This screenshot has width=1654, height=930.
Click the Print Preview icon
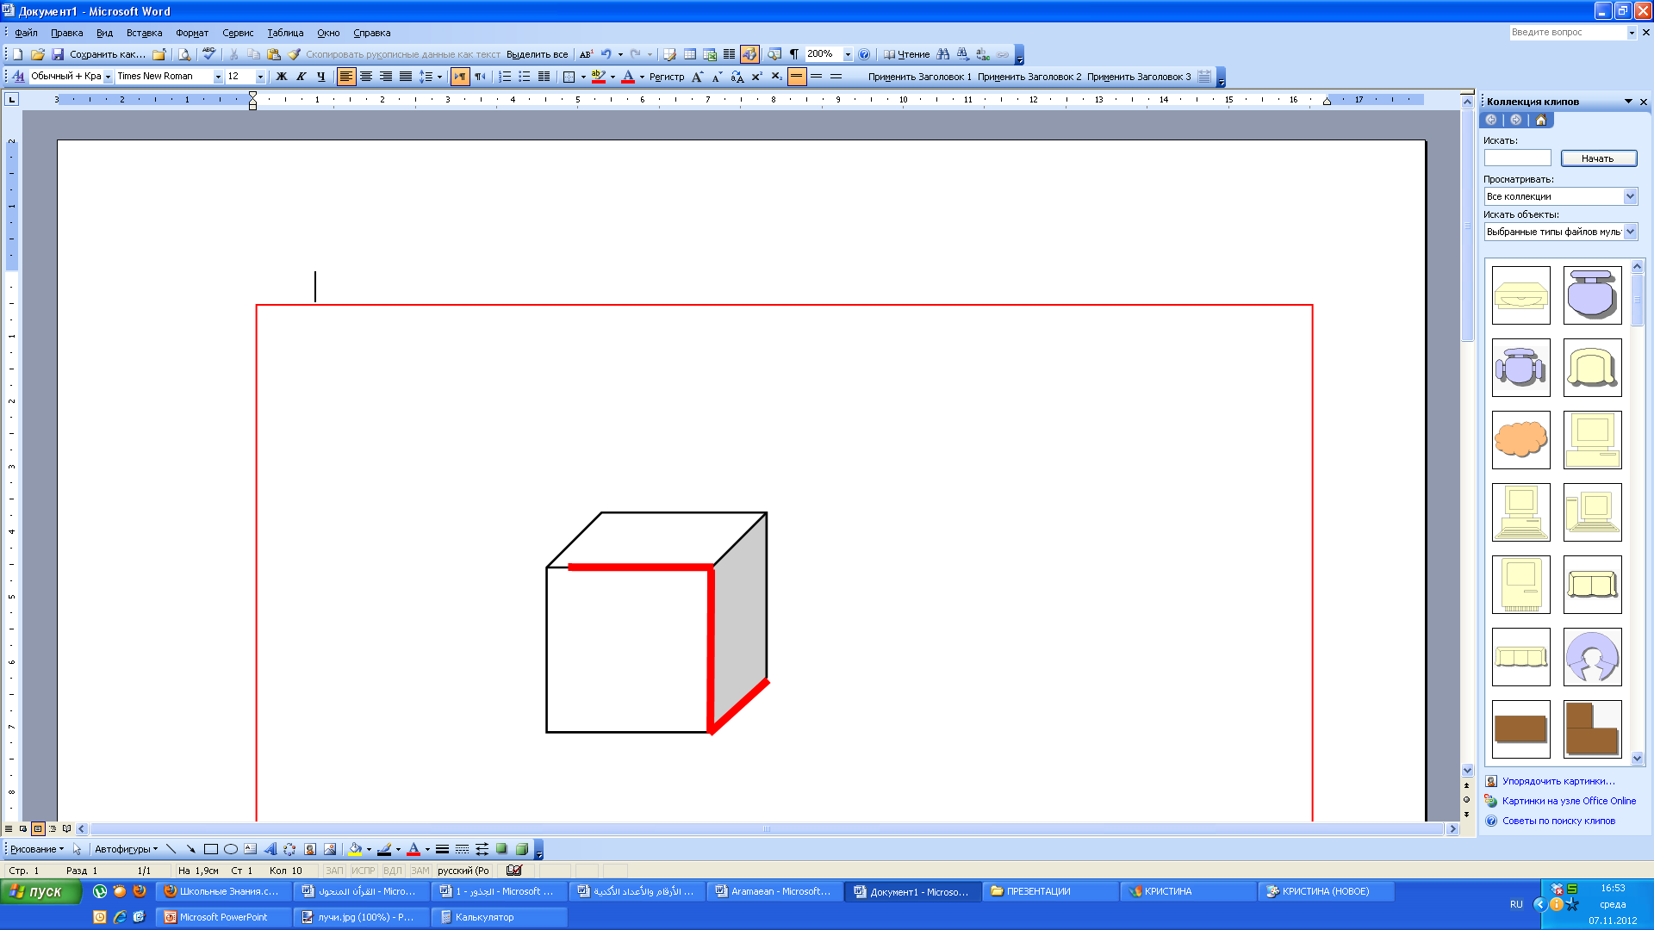pos(184,54)
